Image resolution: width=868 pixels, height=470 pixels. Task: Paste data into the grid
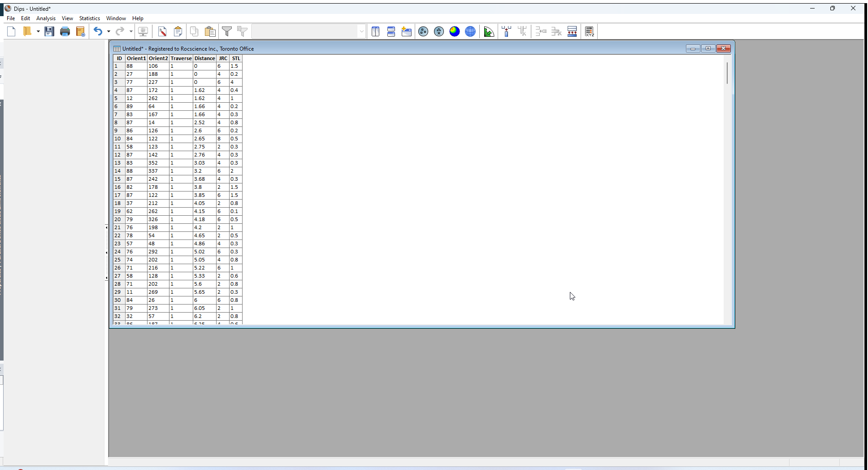(x=210, y=31)
